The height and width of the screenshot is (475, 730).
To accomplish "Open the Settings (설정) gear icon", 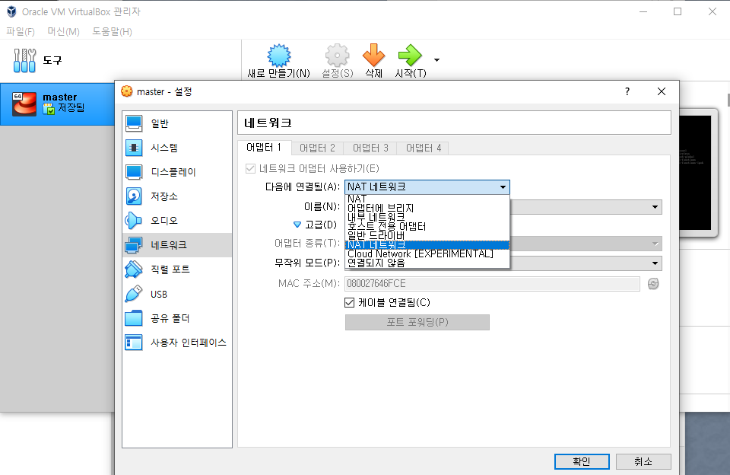I will click(x=337, y=56).
